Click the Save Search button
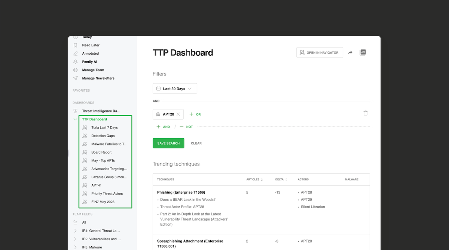The height and width of the screenshot is (250, 449). [x=168, y=143]
